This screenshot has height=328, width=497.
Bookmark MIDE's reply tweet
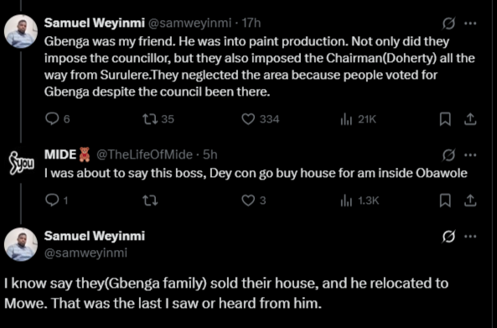[x=445, y=200]
